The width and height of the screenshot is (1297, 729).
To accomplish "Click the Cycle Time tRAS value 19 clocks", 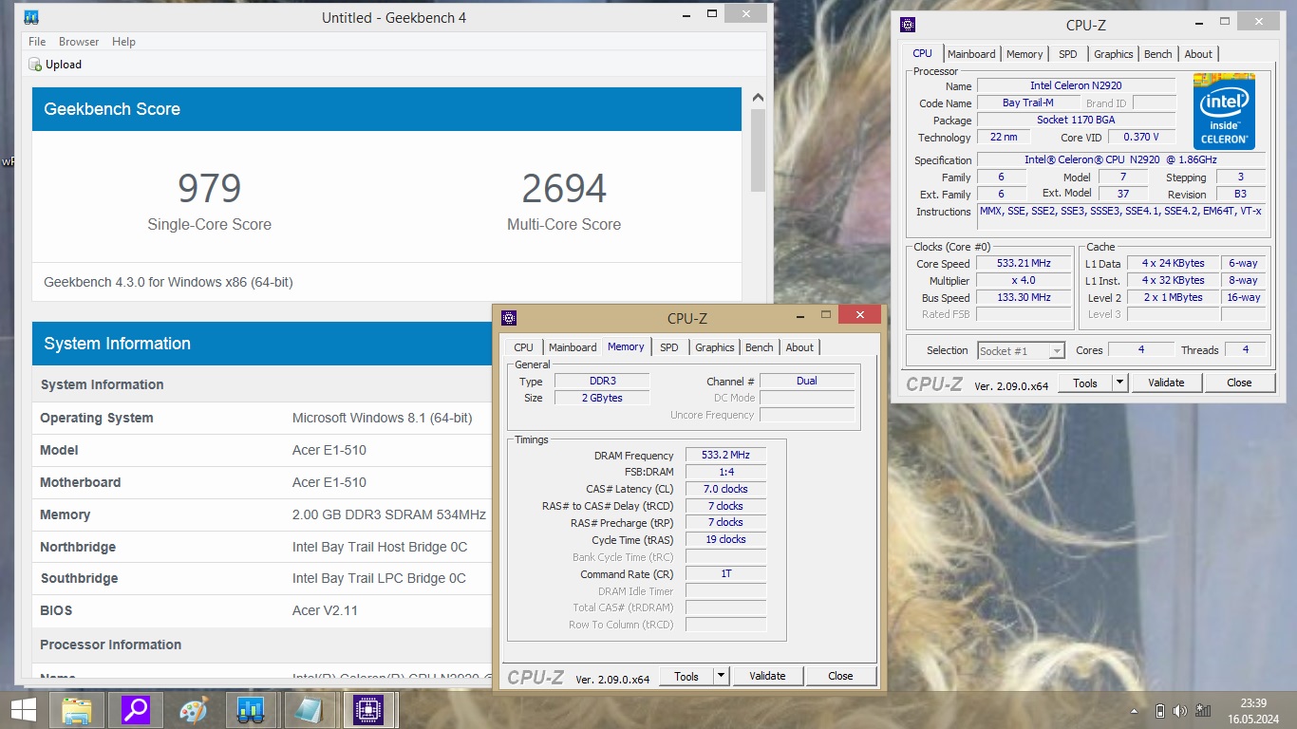I will coord(725,539).
